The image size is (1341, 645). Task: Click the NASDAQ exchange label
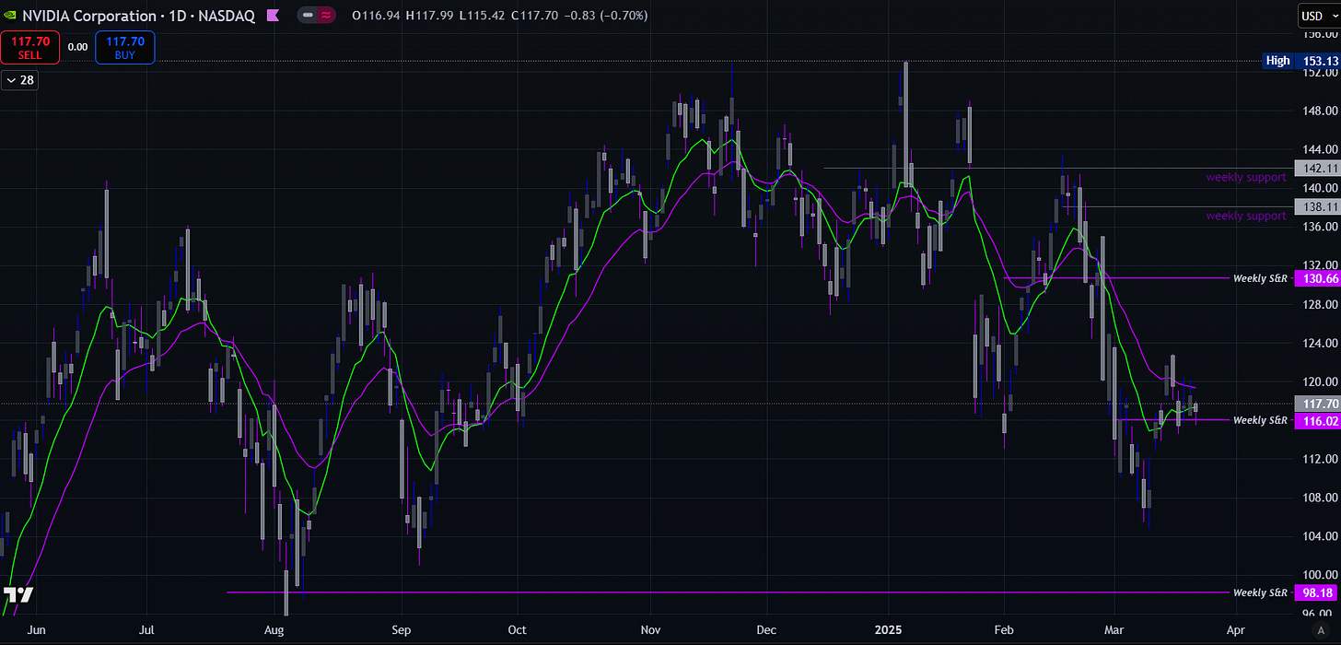pyautogui.click(x=225, y=16)
